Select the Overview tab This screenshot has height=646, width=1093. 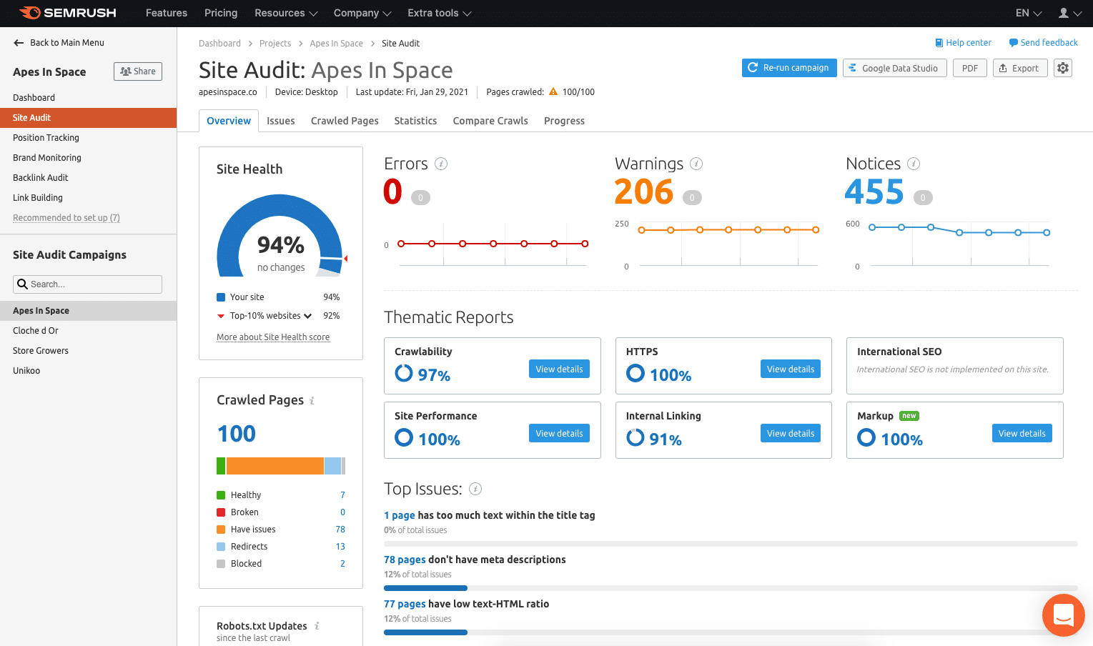point(229,121)
